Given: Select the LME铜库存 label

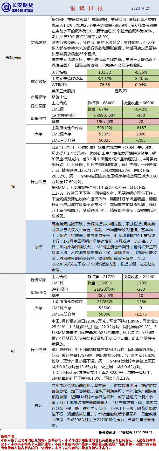Looking at the screenshot, I should 69,134.
